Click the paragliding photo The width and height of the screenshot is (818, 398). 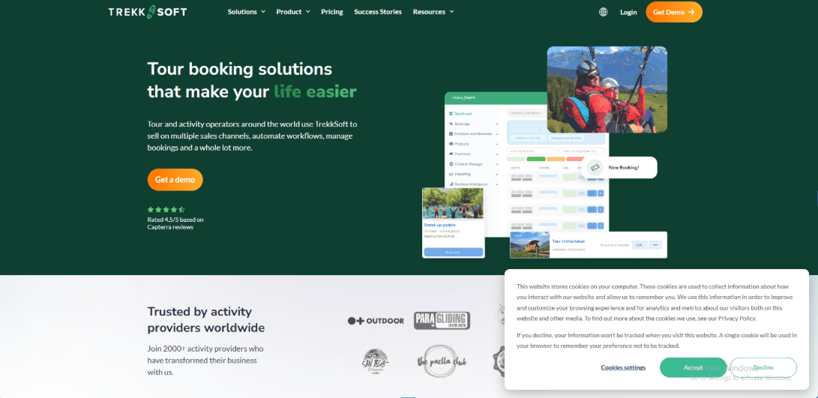click(607, 89)
